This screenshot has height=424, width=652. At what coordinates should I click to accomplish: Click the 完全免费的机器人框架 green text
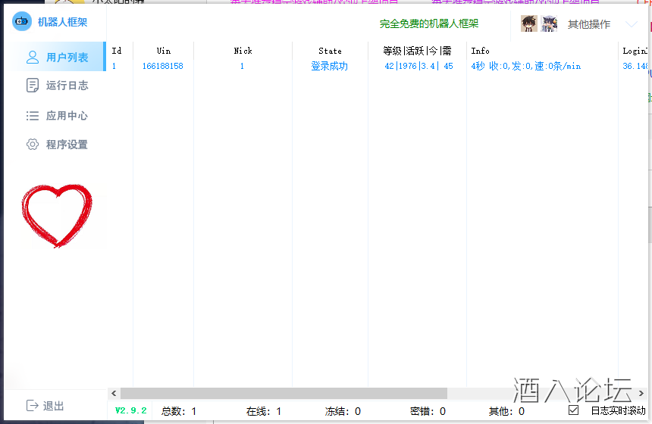click(x=429, y=24)
